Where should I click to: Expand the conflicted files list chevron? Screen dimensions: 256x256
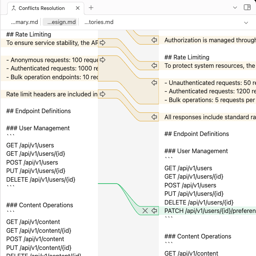coord(246,23)
